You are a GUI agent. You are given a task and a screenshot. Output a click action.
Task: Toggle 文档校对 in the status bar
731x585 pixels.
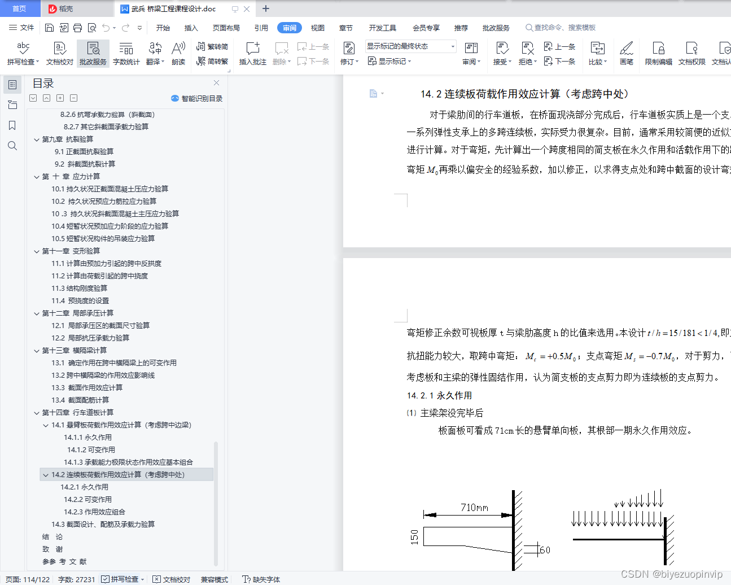point(170,579)
